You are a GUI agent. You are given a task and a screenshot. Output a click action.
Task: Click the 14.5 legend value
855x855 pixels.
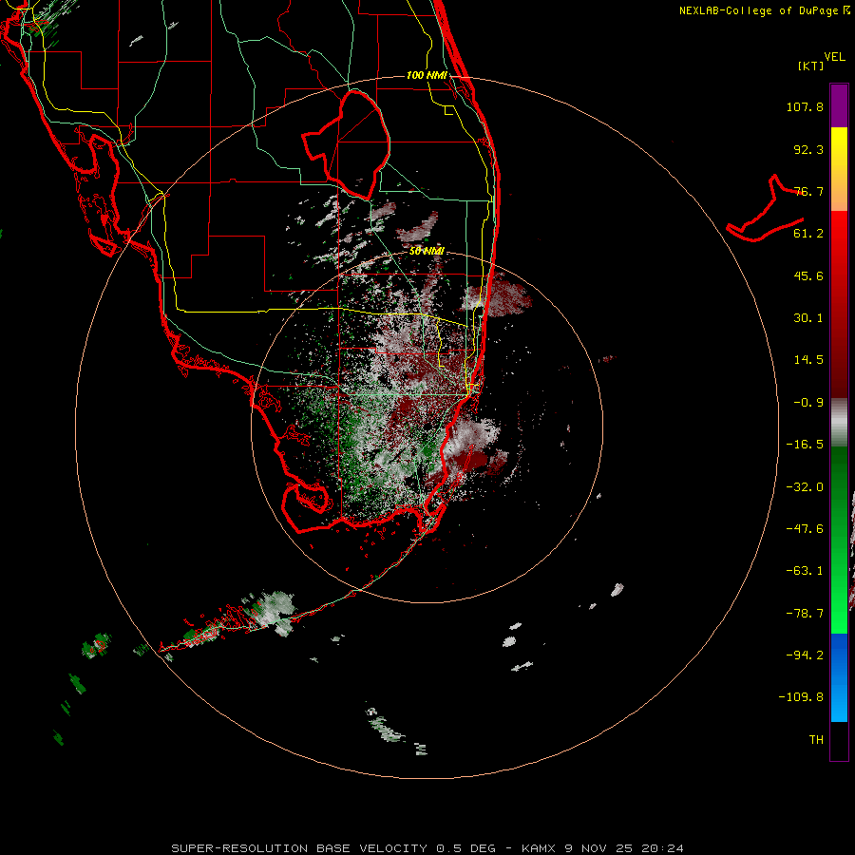pyautogui.click(x=808, y=360)
